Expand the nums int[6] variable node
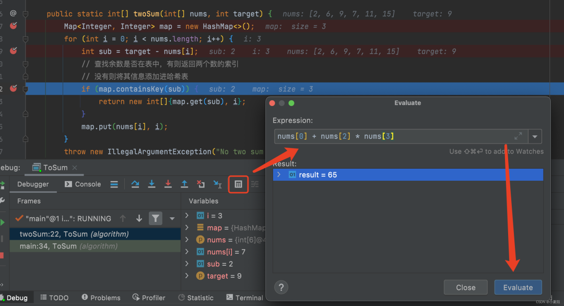The width and height of the screenshot is (564, 306). coord(187,240)
